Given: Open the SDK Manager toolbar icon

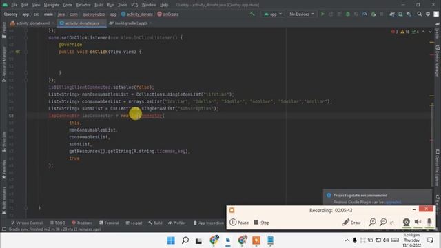Looking at the screenshot, I should tap(409, 14).
